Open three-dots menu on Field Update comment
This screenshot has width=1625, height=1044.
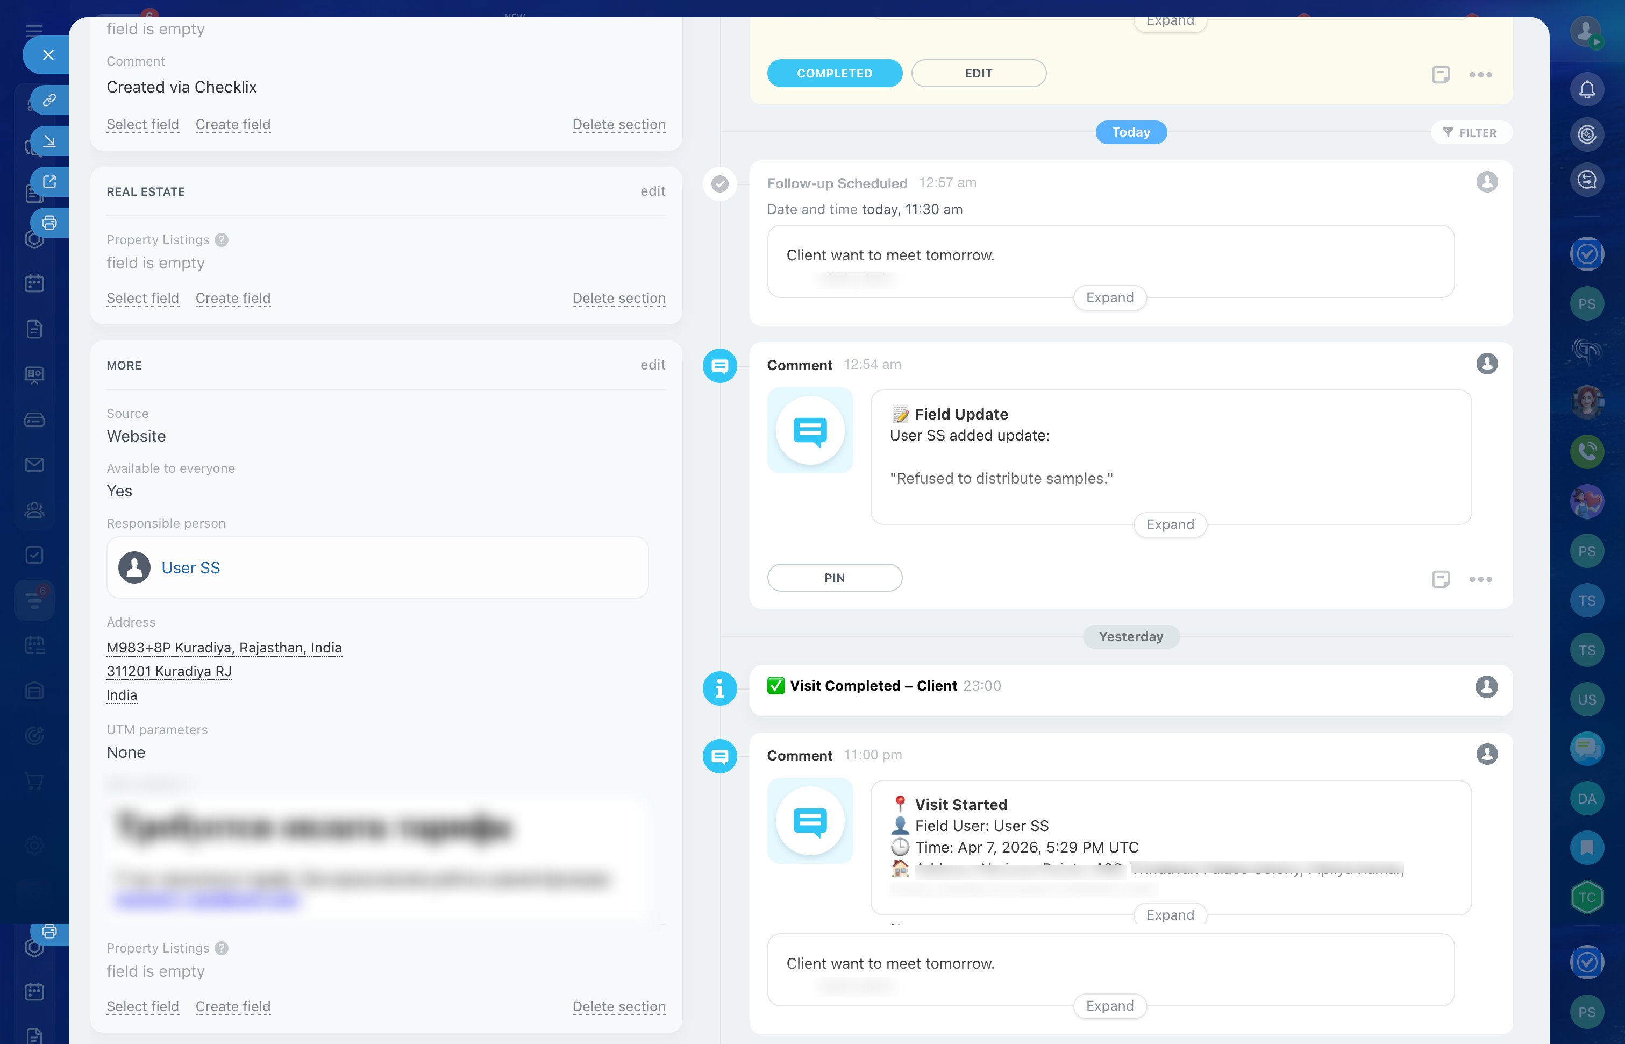tap(1481, 579)
